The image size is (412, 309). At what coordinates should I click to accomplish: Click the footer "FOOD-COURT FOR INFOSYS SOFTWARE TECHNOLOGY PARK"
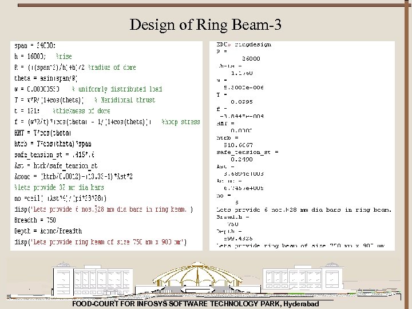pyautogui.click(x=176, y=304)
